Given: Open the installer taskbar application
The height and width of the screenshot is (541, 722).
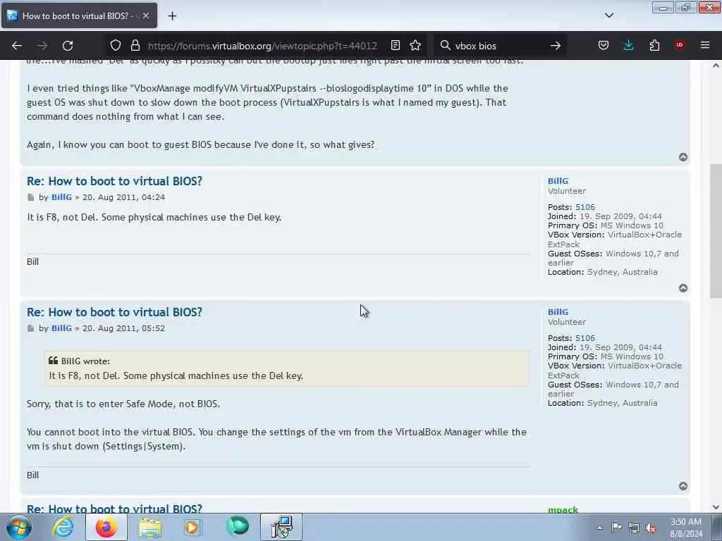Looking at the screenshot, I should 281,527.
